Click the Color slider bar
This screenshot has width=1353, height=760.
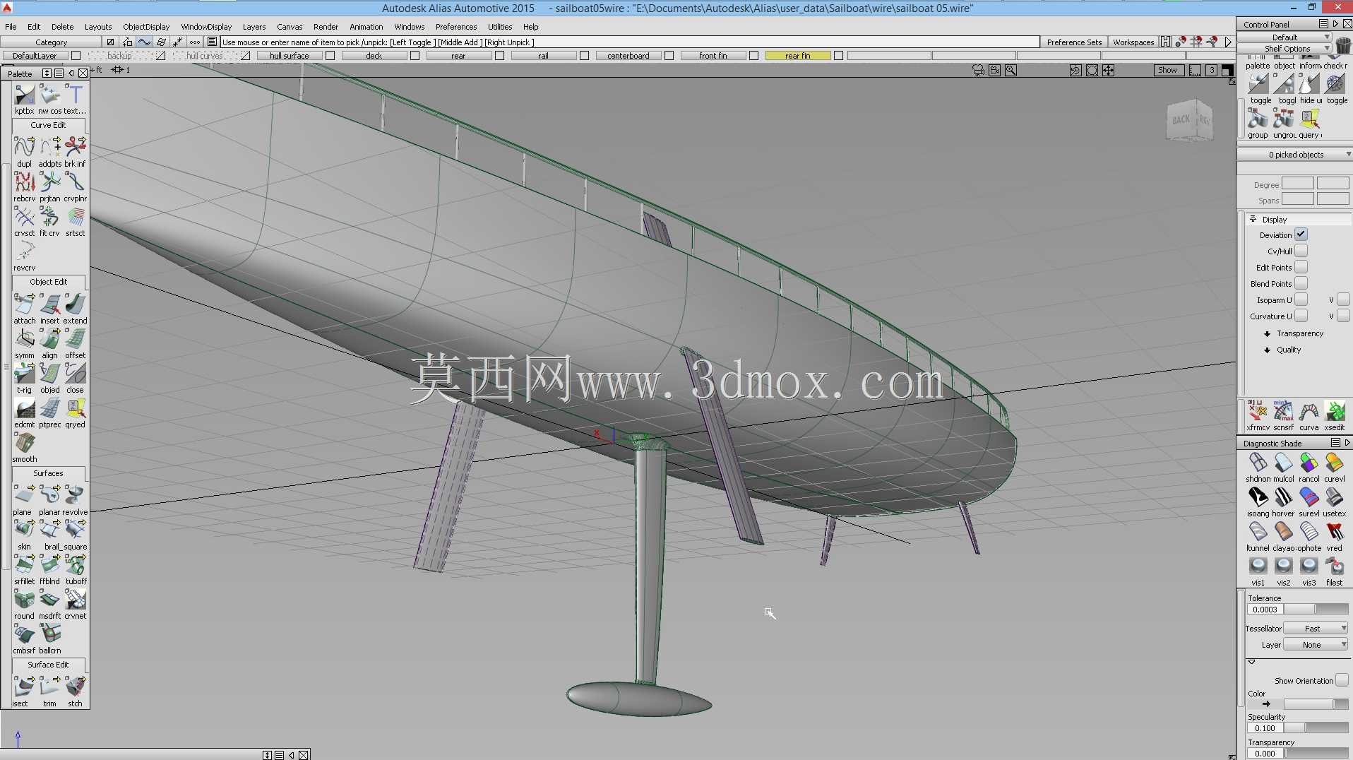[1316, 704]
